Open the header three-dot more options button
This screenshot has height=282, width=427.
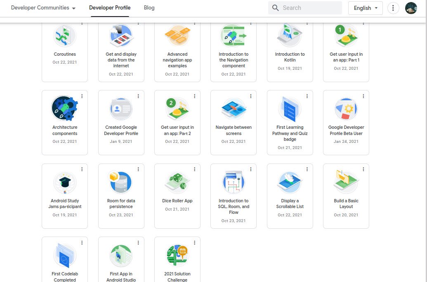click(x=393, y=8)
